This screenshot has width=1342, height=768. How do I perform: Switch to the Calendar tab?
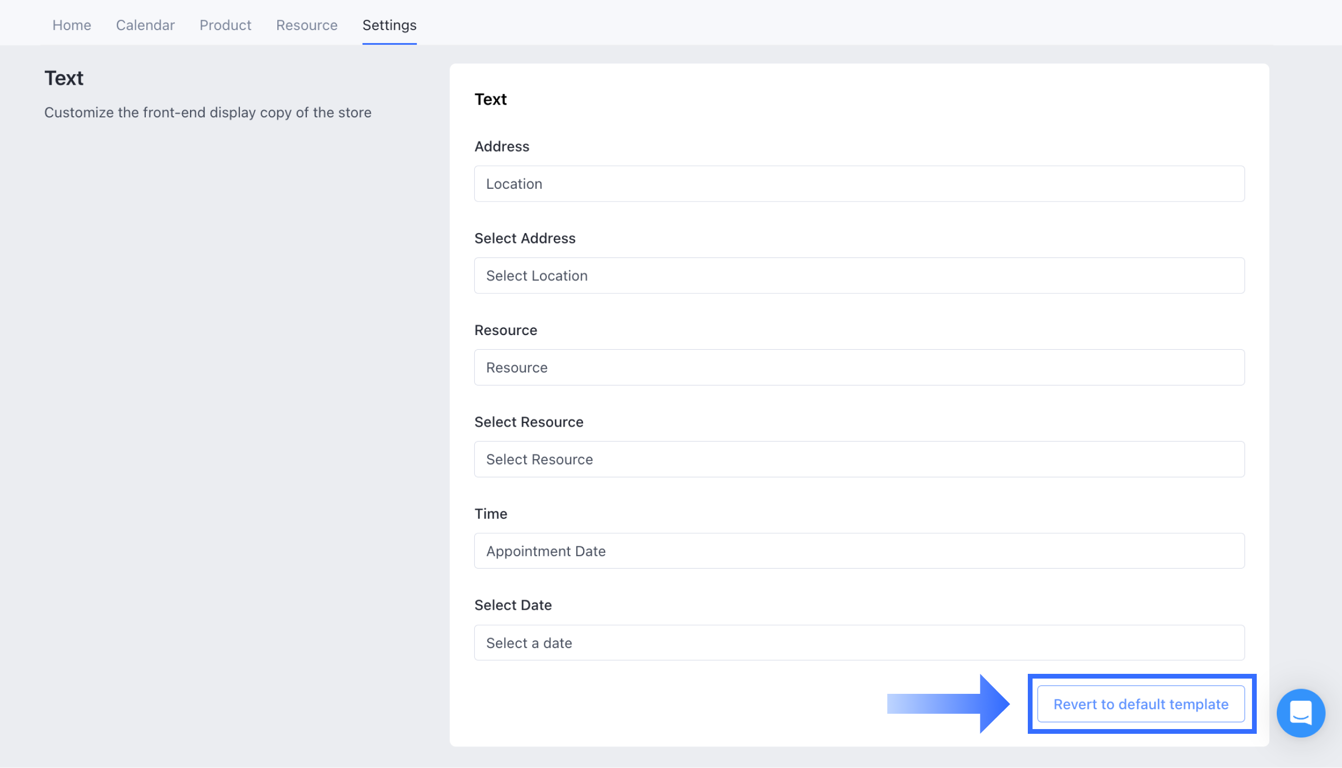(x=145, y=25)
